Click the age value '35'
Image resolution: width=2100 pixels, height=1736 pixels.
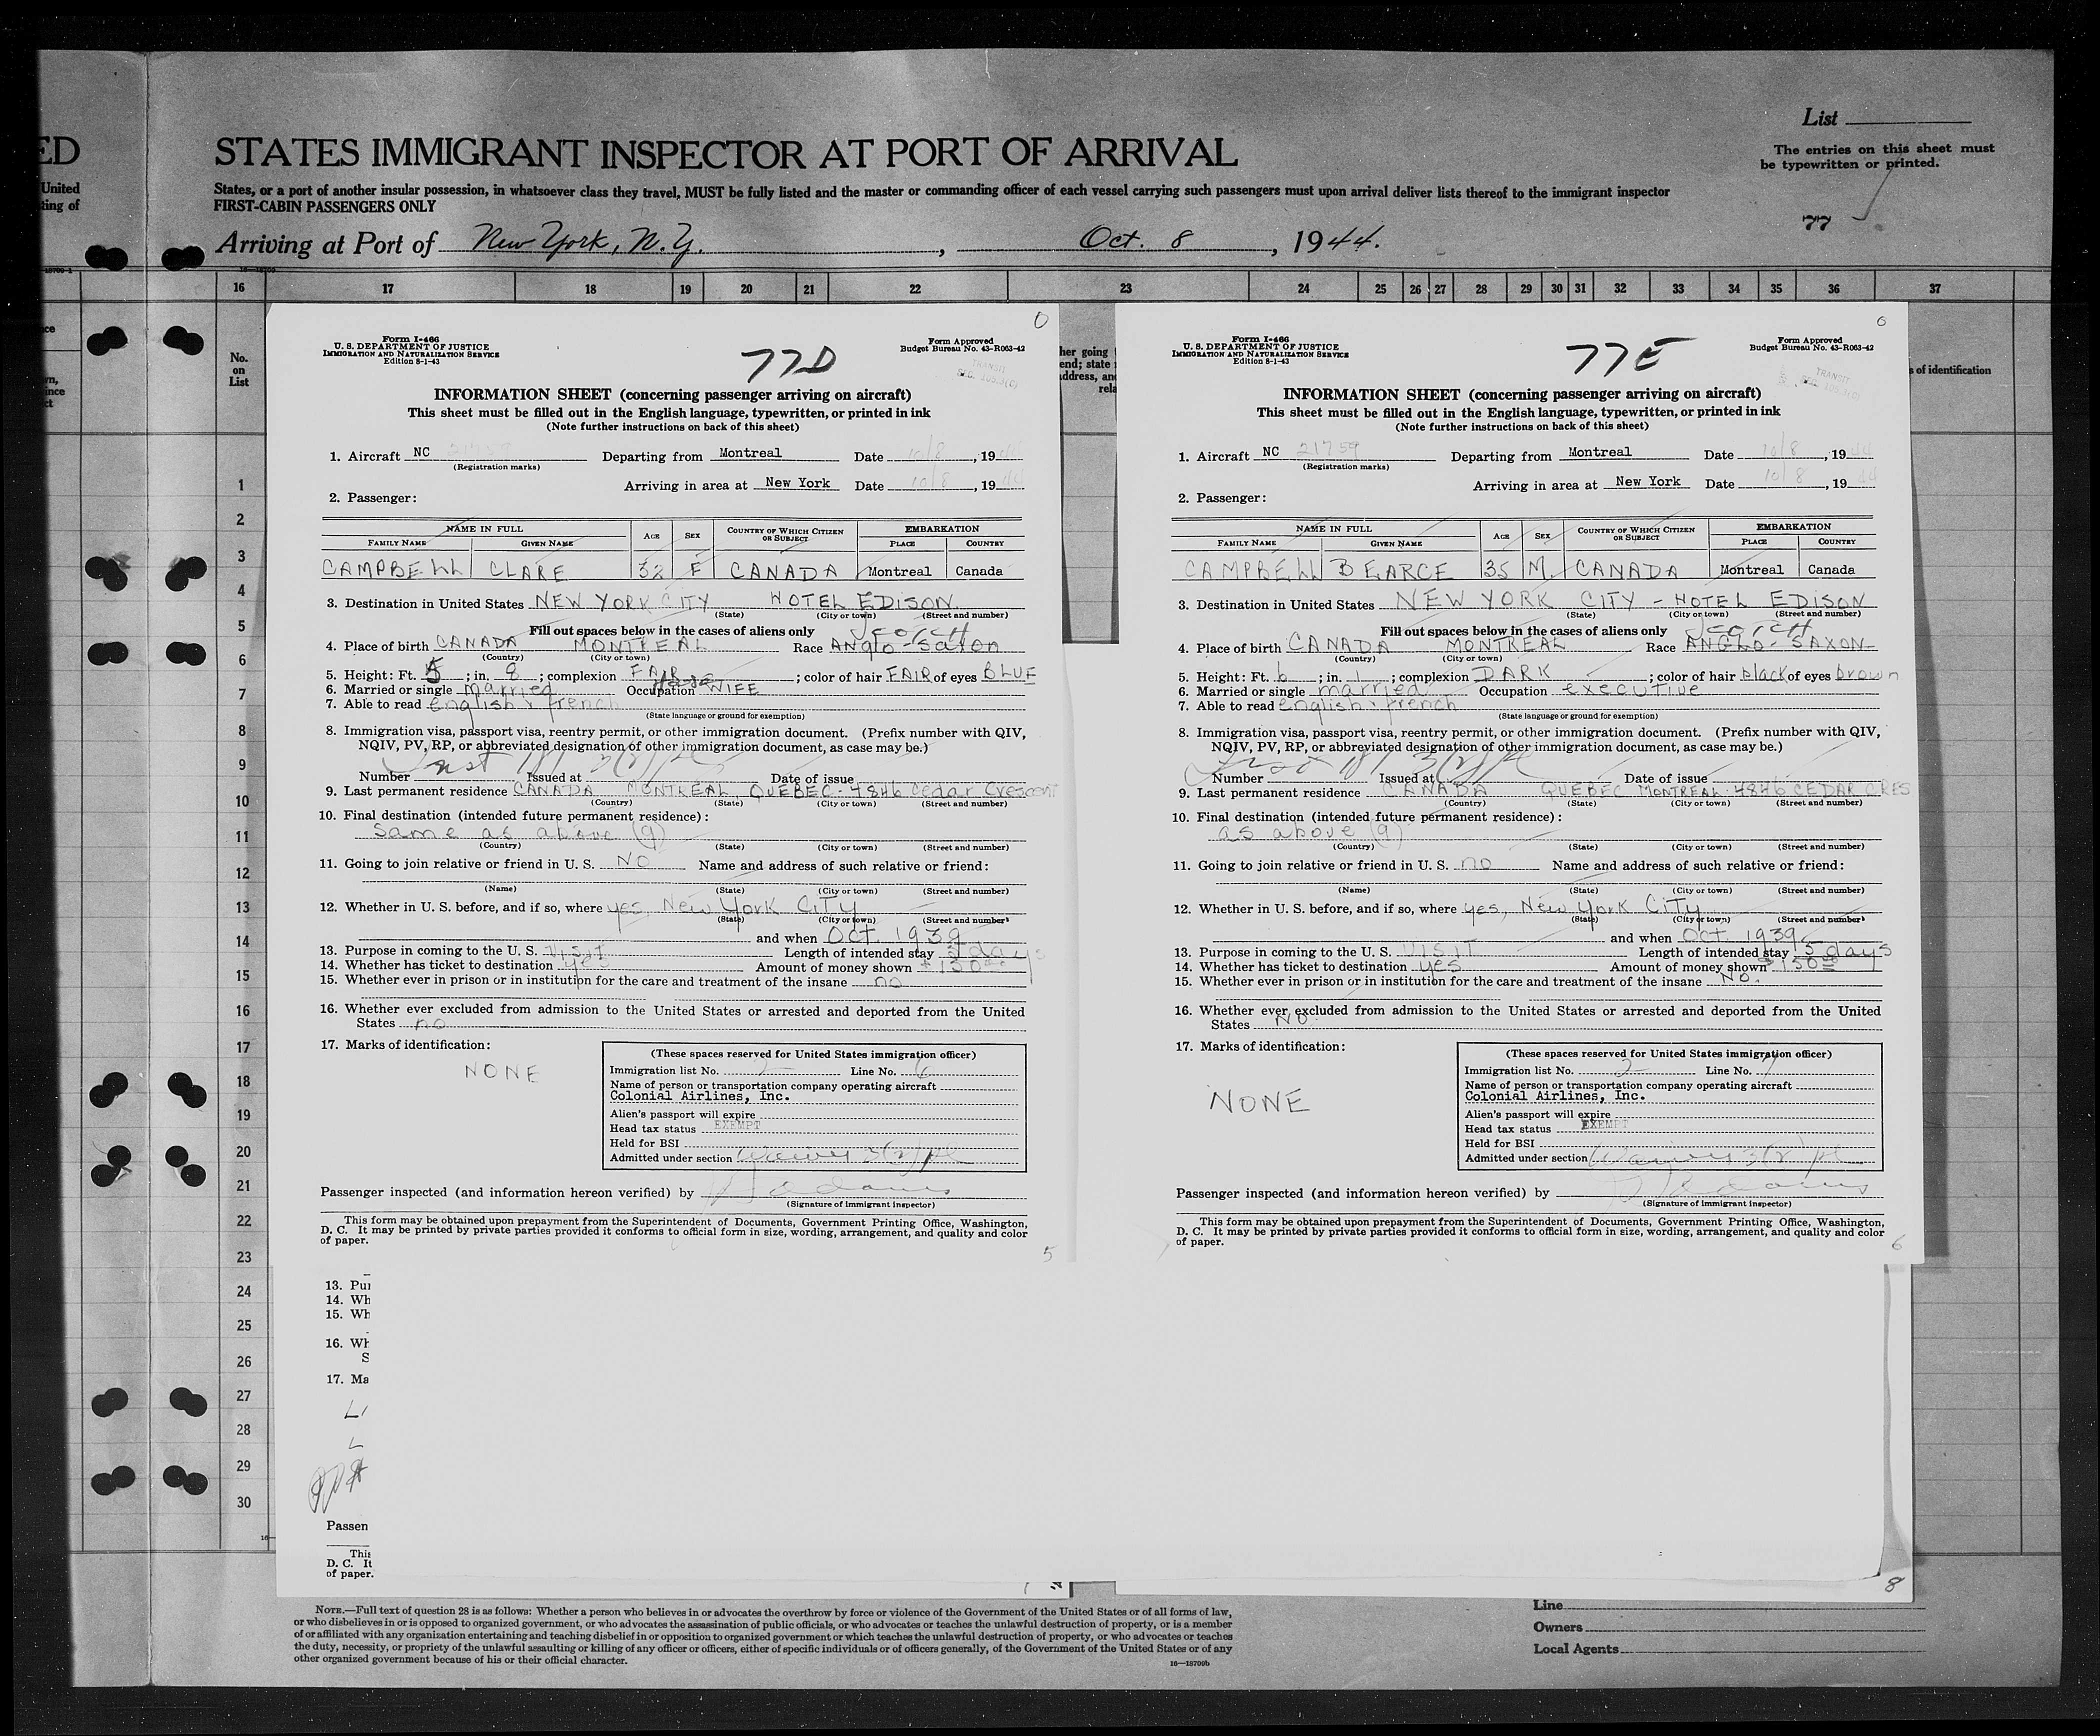coord(1498,569)
